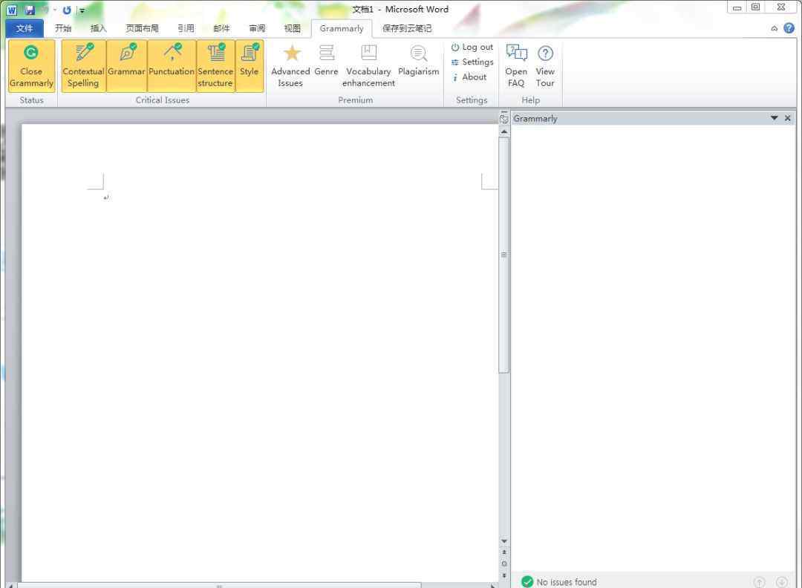802x588 pixels.
Task: Restore the Word window size
Action: [x=755, y=7]
